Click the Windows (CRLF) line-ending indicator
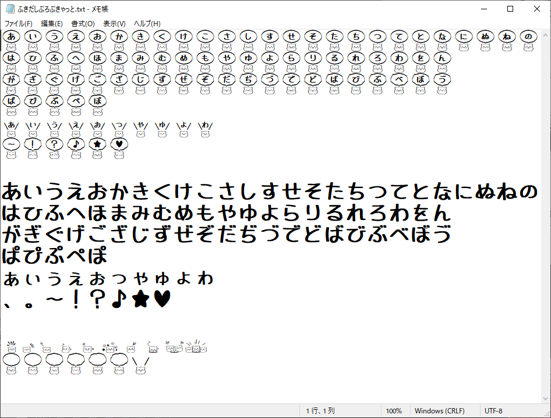 [x=440, y=410]
